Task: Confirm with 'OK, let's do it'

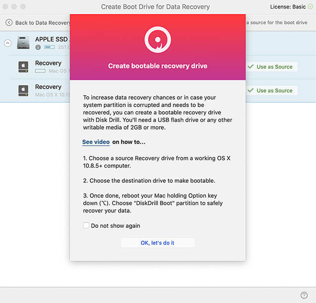Action: pyautogui.click(x=158, y=243)
